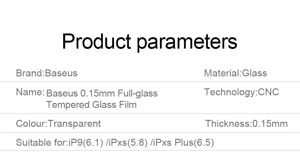This screenshot has width=300, height=165.
Task: Click the Product parameters heading
Action: tap(150, 42)
